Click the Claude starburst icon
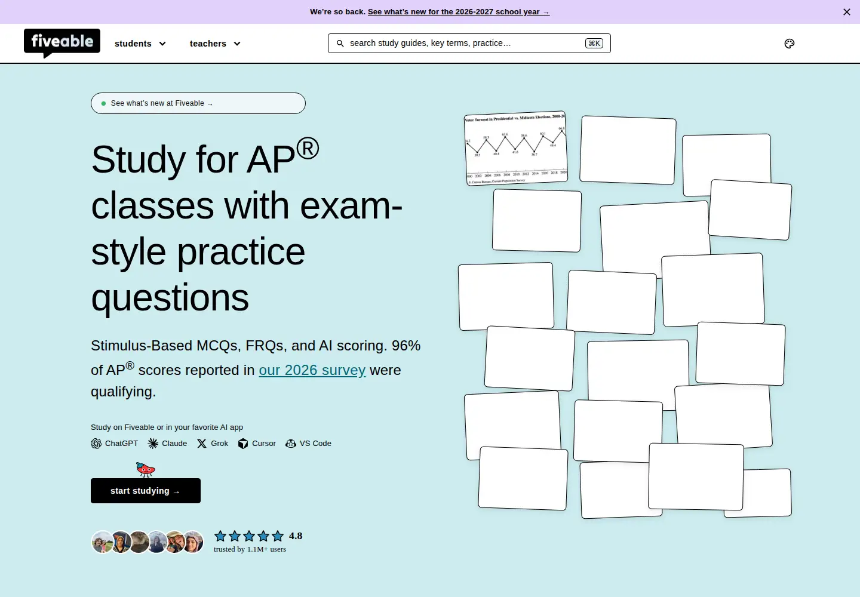The height and width of the screenshot is (597, 860). pos(153,444)
